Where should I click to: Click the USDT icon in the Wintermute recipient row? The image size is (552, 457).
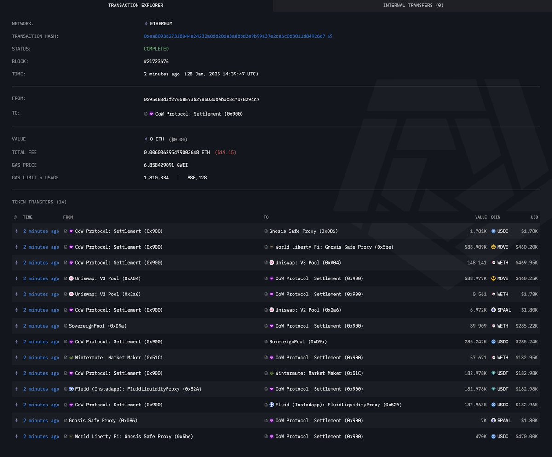pyautogui.click(x=494, y=373)
